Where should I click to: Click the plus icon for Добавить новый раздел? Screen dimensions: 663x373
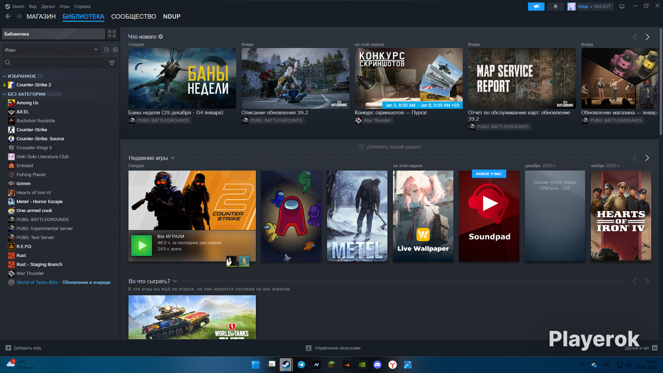point(361,147)
